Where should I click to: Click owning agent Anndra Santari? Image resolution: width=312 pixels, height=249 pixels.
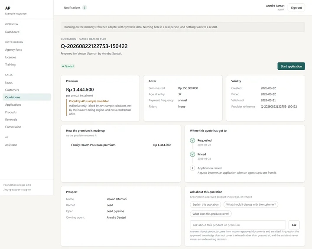tap(117, 217)
